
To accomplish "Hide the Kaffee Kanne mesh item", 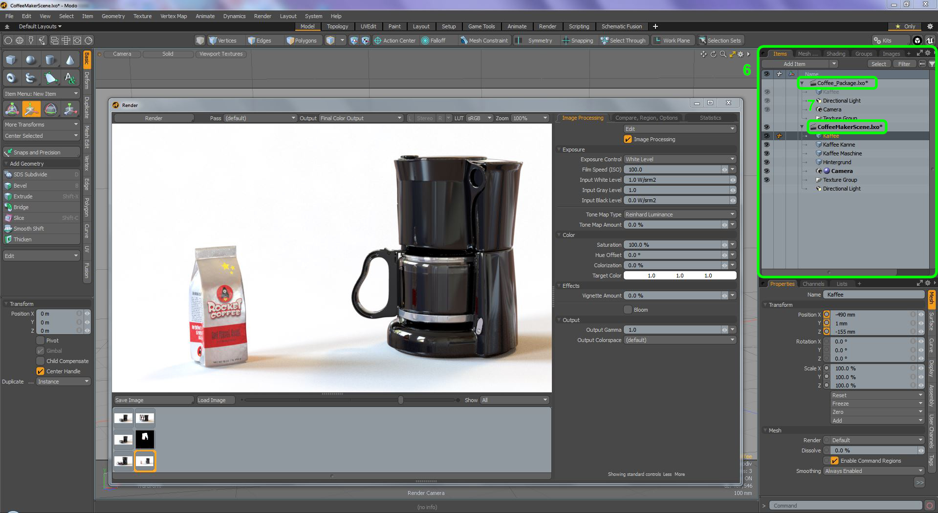I will [766, 145].
